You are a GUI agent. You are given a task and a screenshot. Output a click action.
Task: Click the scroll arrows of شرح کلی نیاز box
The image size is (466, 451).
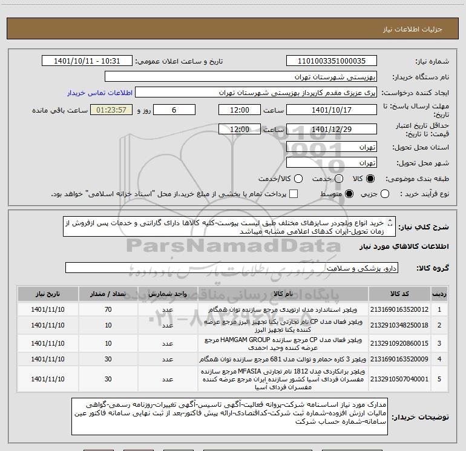[x=390, y=223]
